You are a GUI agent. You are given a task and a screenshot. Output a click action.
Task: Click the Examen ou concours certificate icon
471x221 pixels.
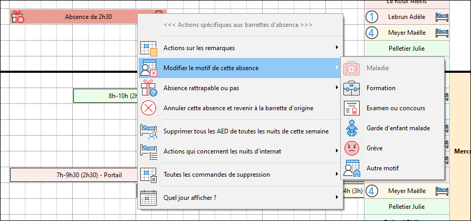pos(351,108)
